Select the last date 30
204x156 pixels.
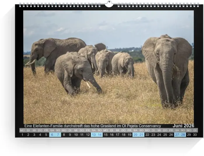coord(195,135)
